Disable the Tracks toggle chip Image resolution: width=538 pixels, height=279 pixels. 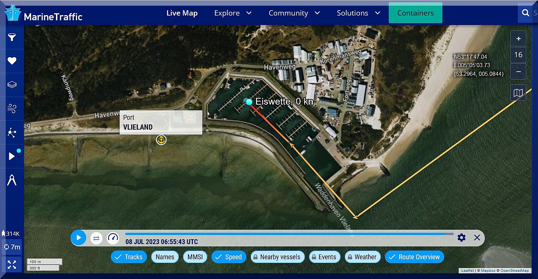click(x=129, y=257)
